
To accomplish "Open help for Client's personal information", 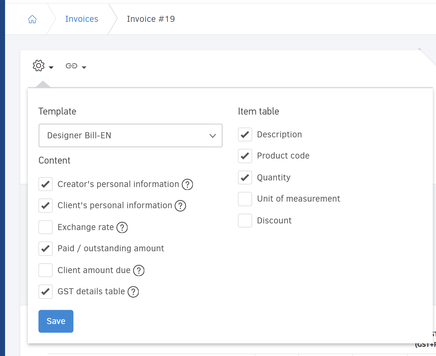I will click(180, 206).
